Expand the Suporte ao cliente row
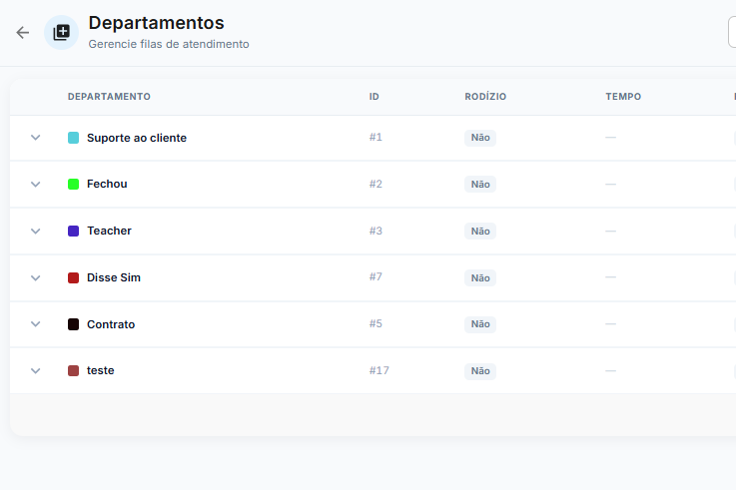736x490 pixels. (36, 138)
